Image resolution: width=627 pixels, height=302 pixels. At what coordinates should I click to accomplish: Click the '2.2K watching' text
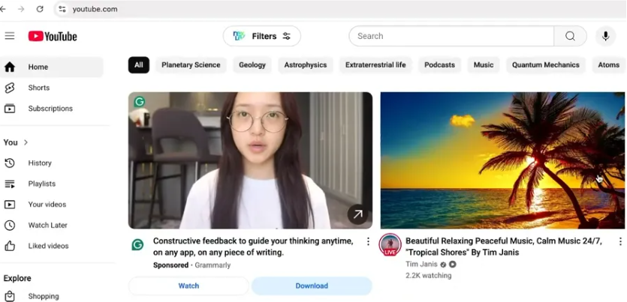[x=428, y=276]
